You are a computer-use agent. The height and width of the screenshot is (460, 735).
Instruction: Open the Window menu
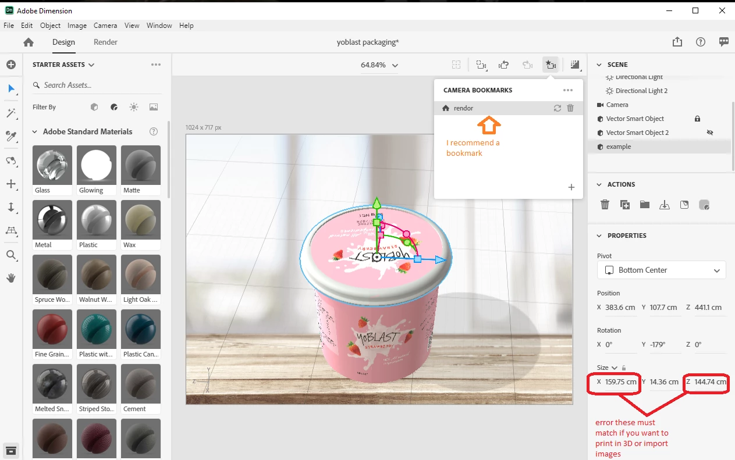click(159, 26)
